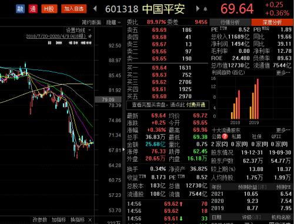Click the stock title 601318 中国平安
Viewport: 294px width, 224px height.
tap(145, 9)
